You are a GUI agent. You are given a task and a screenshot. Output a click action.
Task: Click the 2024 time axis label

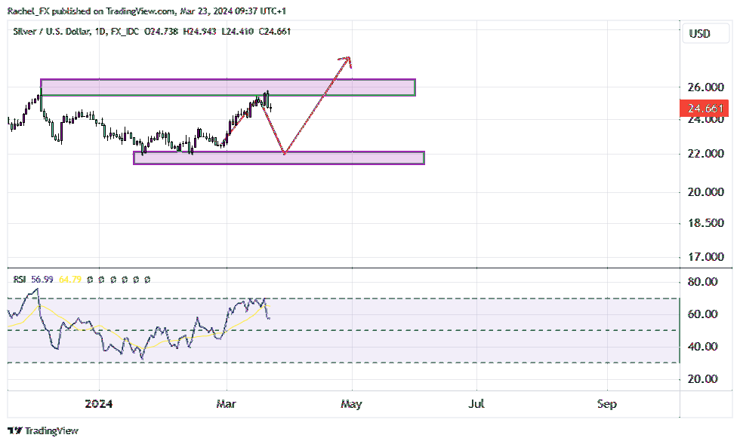(99, 404)
